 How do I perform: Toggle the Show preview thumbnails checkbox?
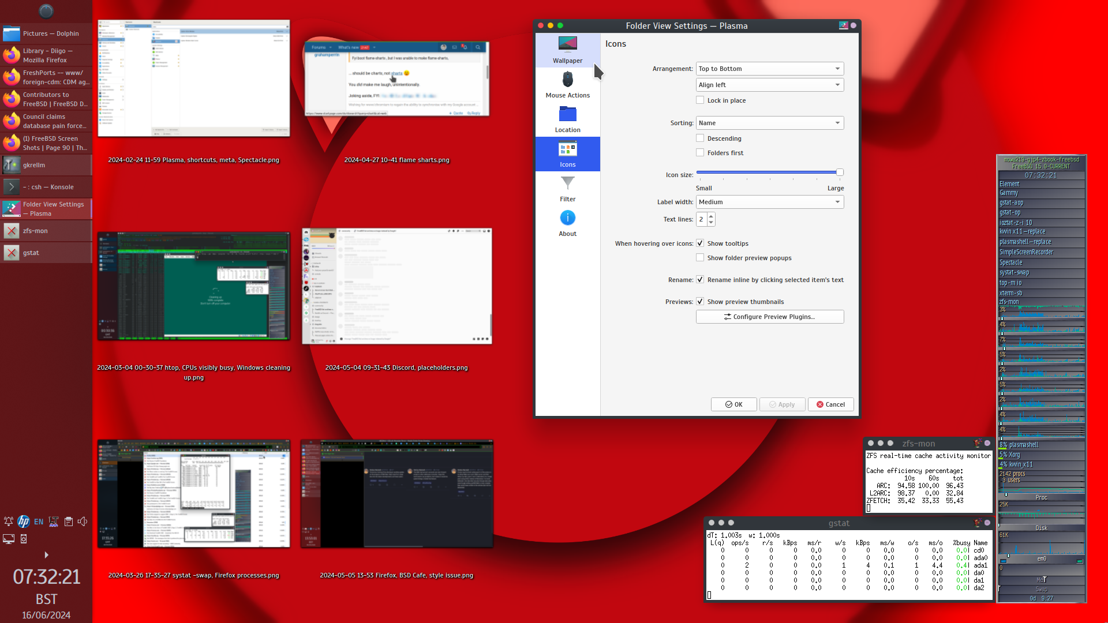[x=700, y=302]
